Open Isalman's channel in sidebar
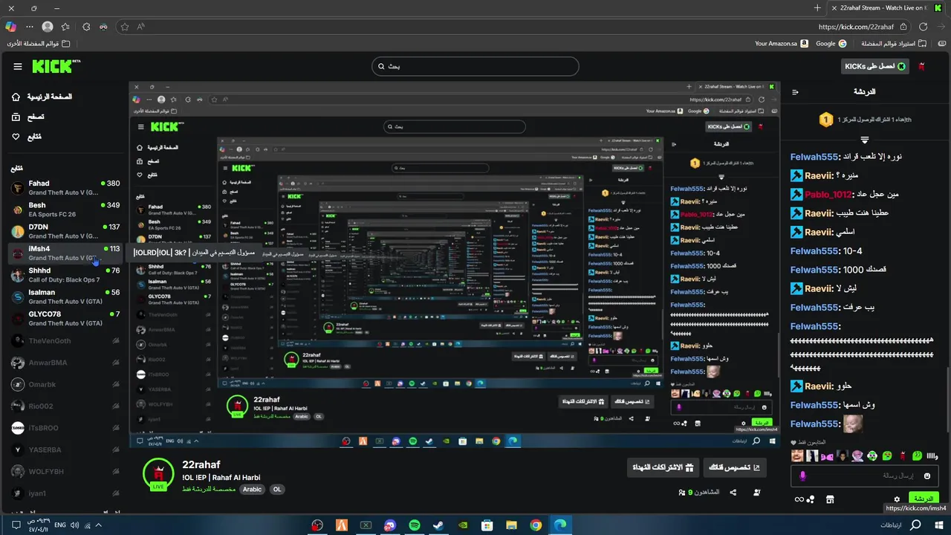951x535 pixels. click(65, 296)
